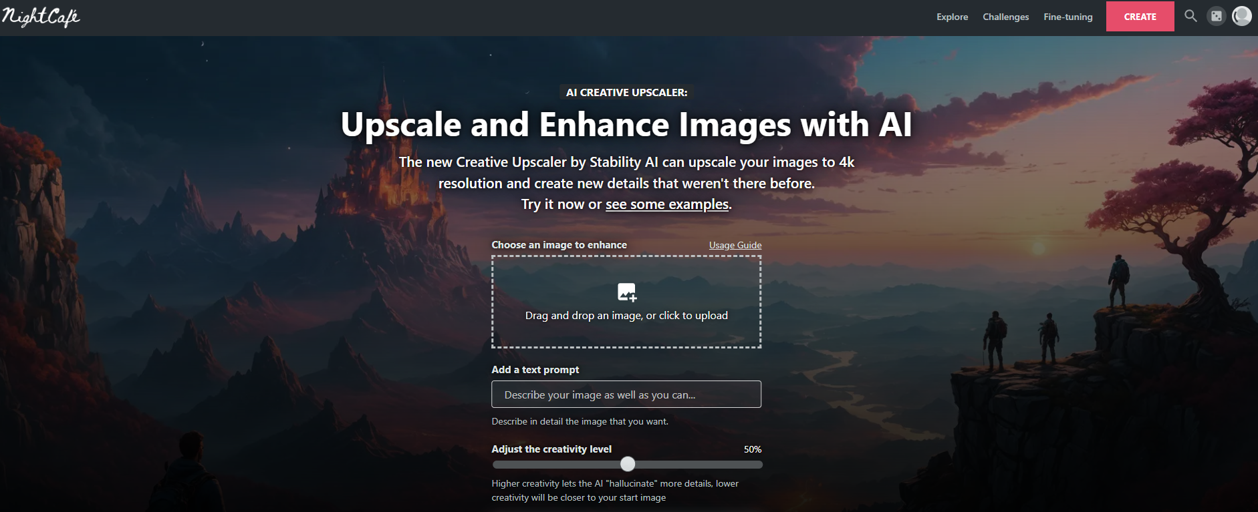Click the NightCafe logo
1258x512 pixels.
click(41, 17)
